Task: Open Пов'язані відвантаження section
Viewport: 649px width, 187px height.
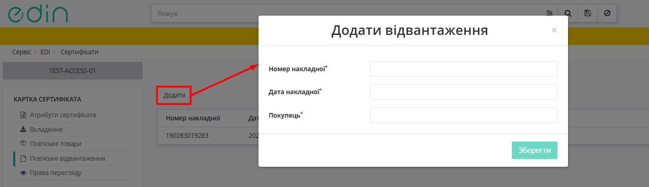Action: coord(68,159)
